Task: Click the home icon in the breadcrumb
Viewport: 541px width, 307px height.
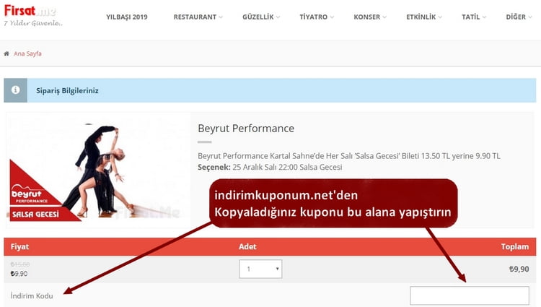Action: click(7, 53)
